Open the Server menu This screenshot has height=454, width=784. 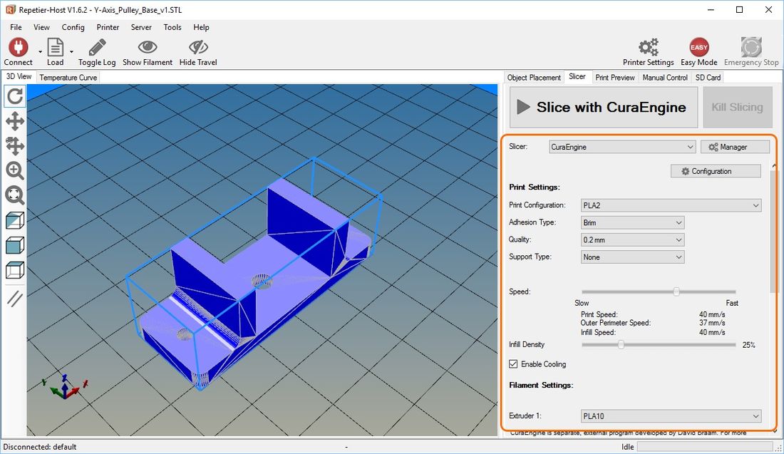click(142, 27)
